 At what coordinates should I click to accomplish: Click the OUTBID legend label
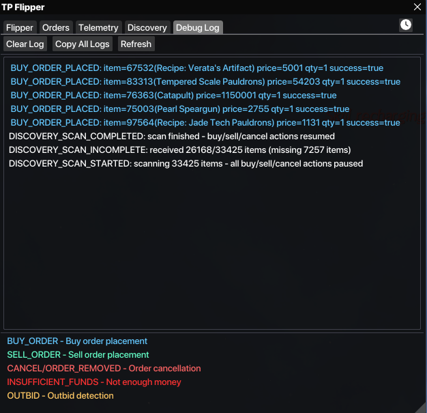click(x=60, y=396)
